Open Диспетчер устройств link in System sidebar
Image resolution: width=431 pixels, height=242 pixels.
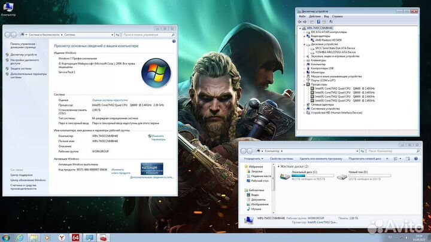pos(23,54)
